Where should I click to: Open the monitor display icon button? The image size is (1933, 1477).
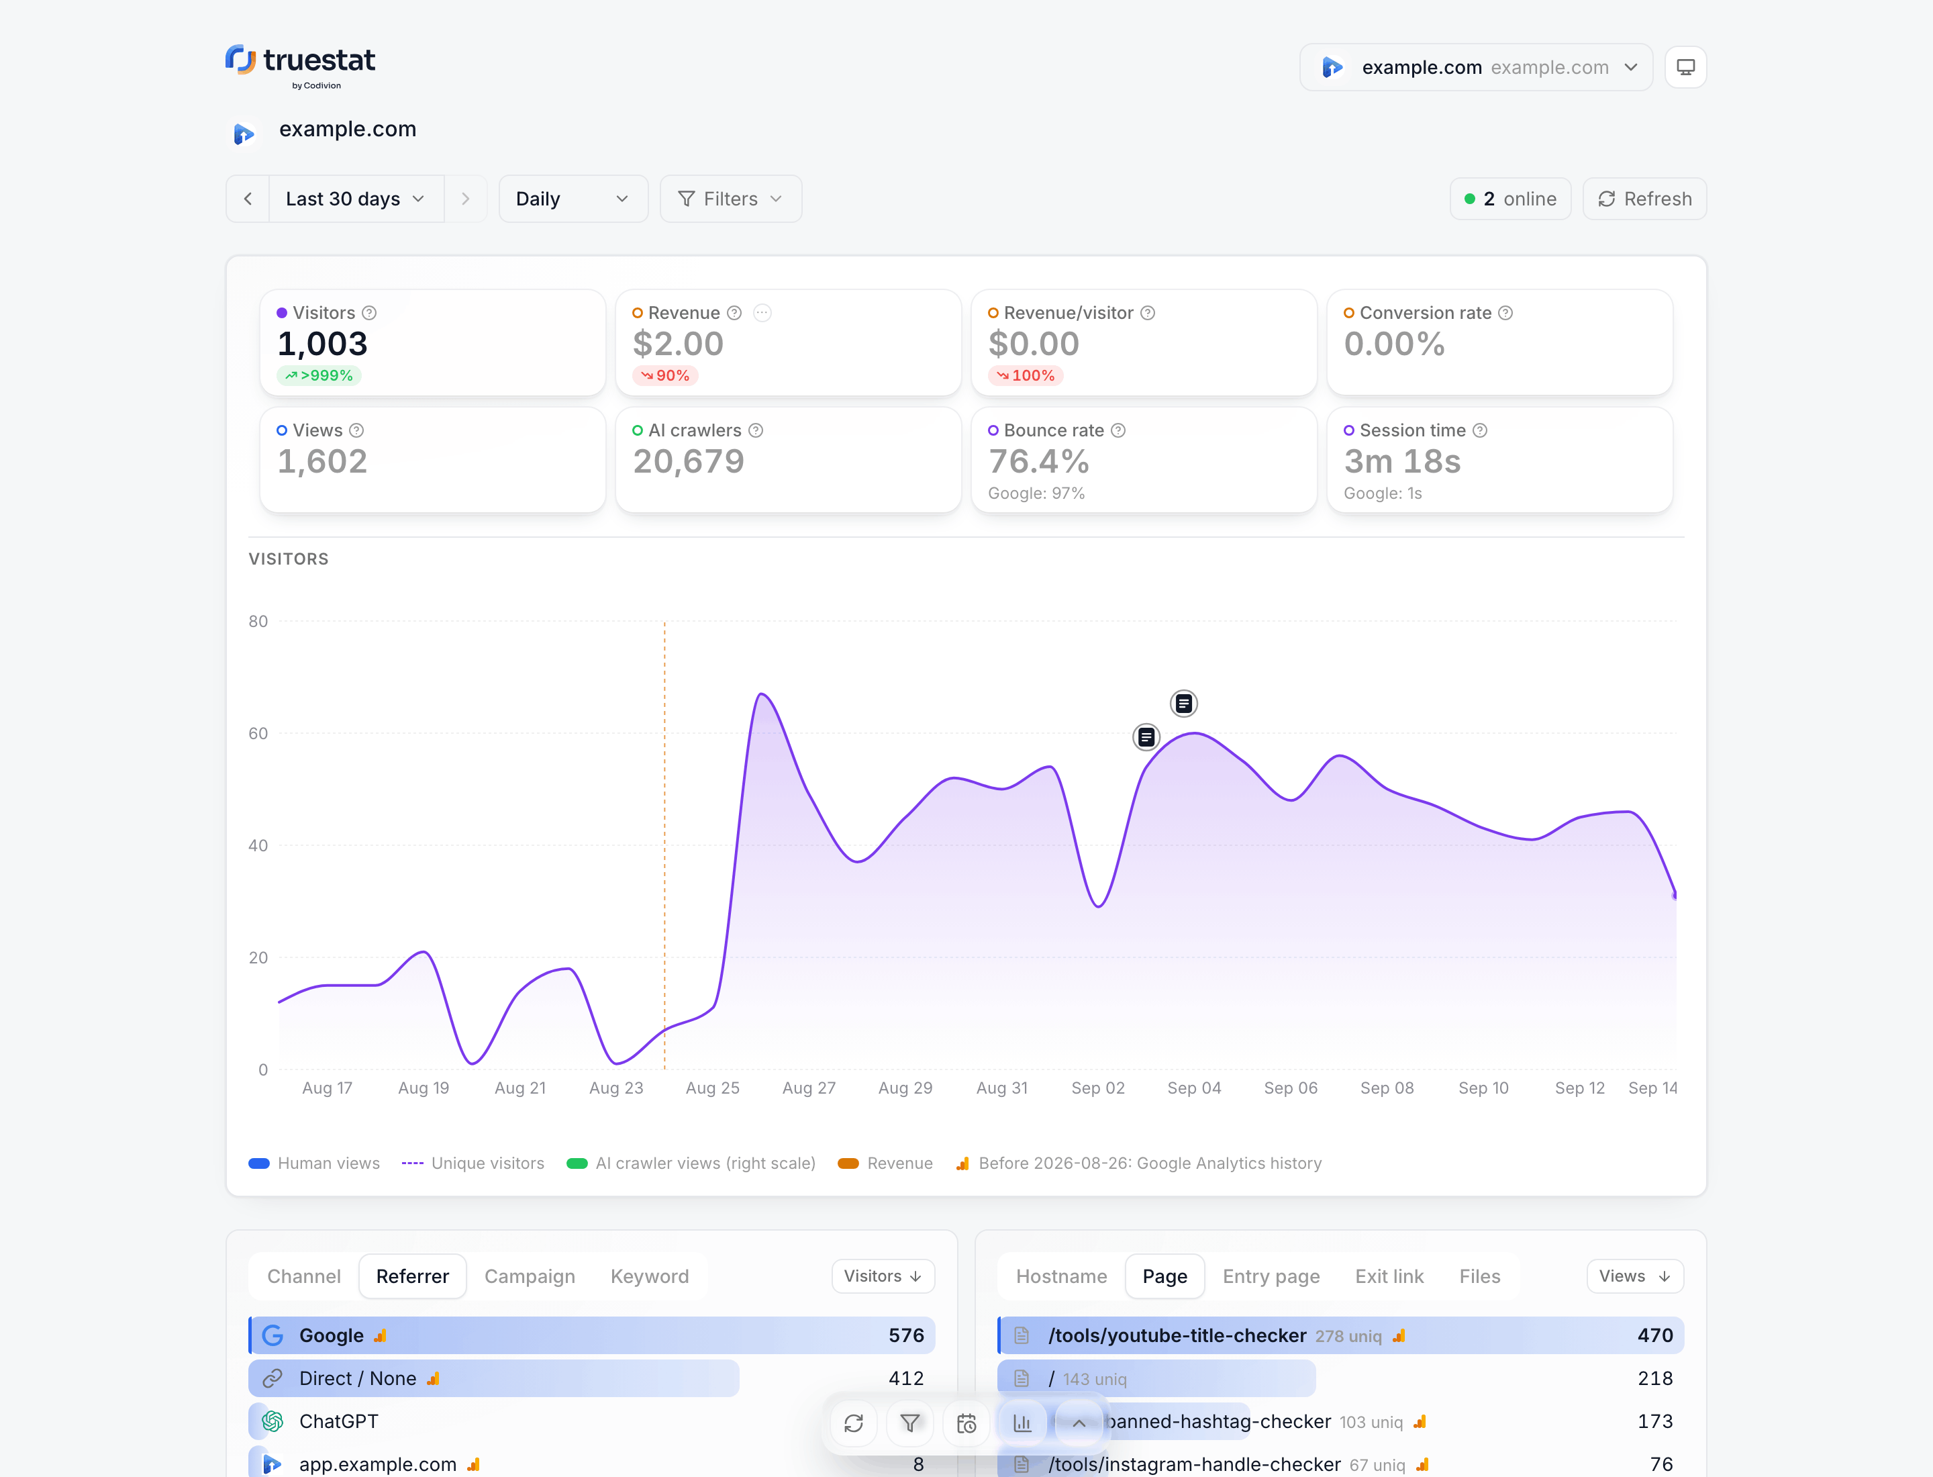(x=1685, y=67)
